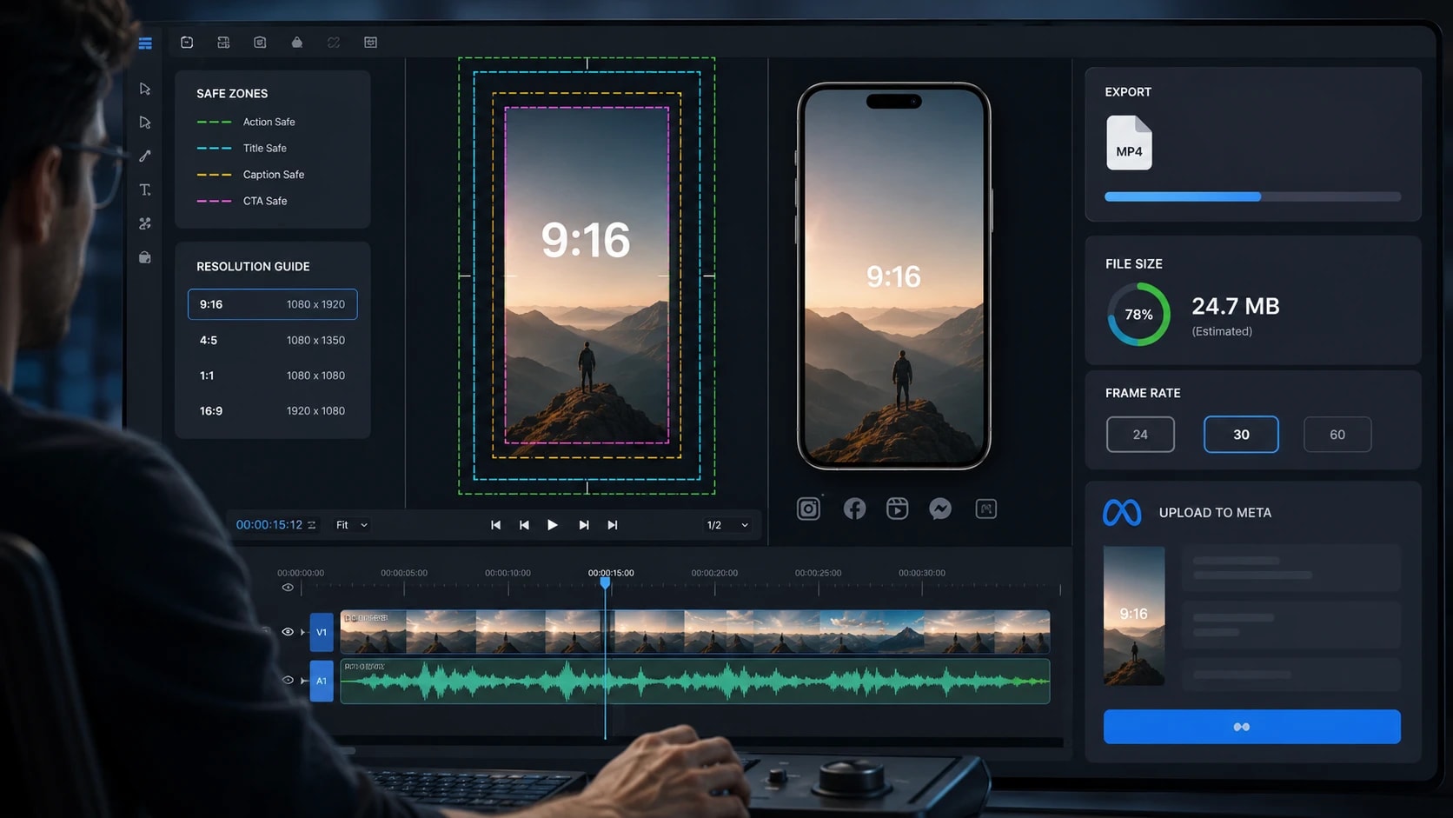1453x818 pixels.
Task: Click the export progress bar
Action: point(1252,196)
